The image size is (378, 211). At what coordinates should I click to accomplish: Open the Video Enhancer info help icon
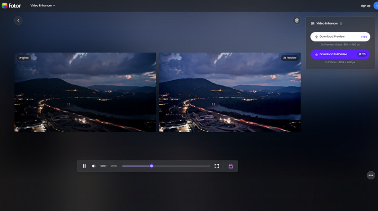click(x=341, y=23)
